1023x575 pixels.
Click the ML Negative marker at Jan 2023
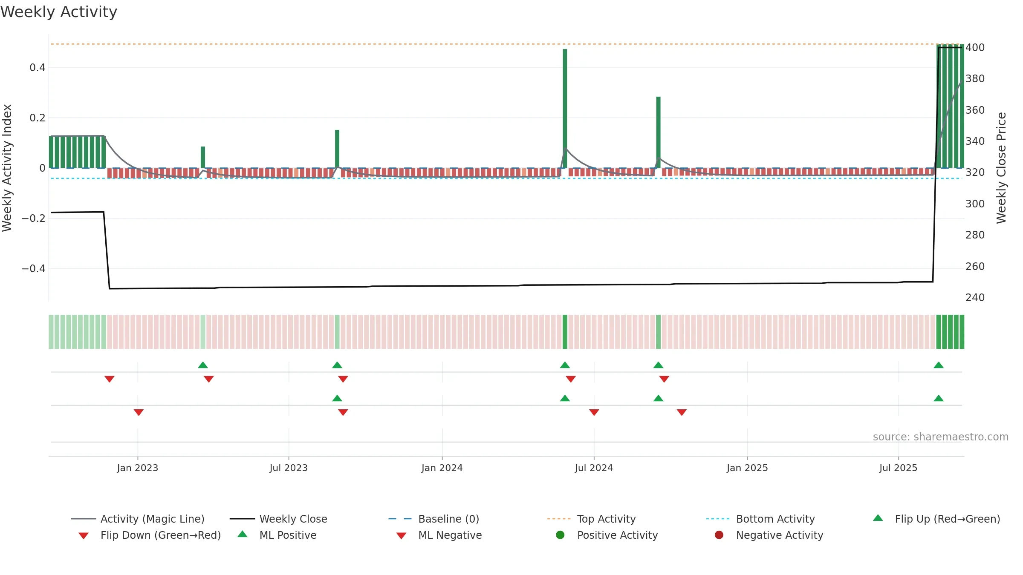click(139, 412)
